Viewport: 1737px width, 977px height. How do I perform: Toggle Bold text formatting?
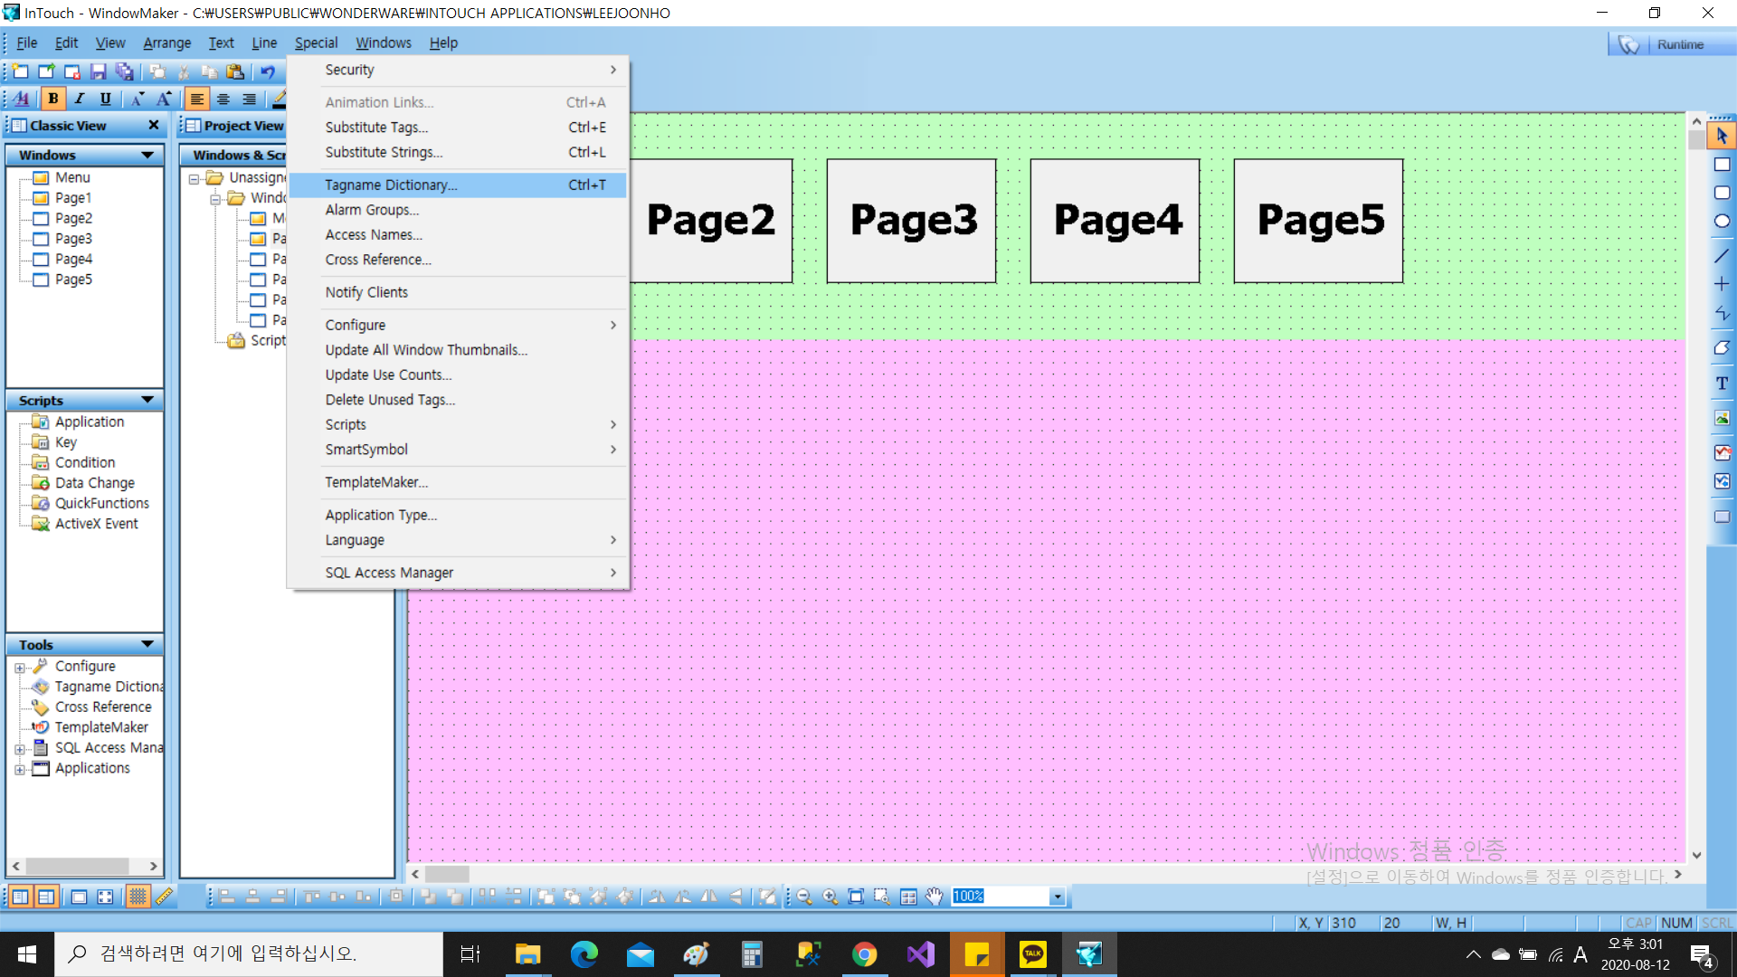(x=53, y=100)
